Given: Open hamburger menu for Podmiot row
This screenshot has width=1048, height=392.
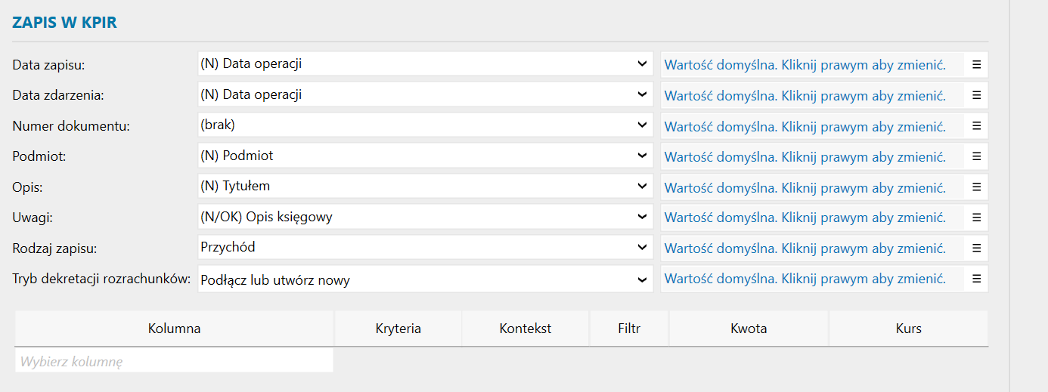Looking at the screenshot, I should point(976,156).
